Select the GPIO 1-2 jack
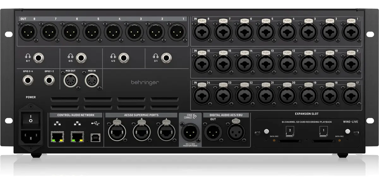The width and height of the screenshot is (379, 184). 49,80
